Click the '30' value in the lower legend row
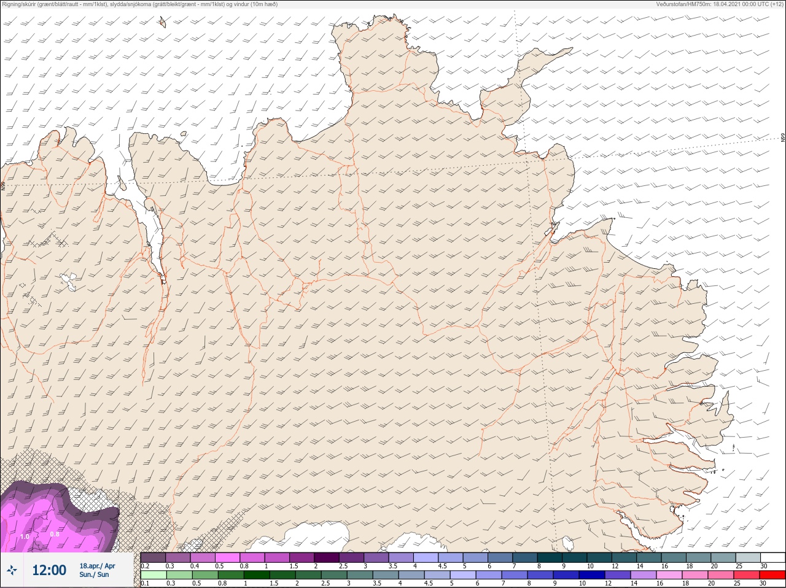786x588 pixels. 763,584
